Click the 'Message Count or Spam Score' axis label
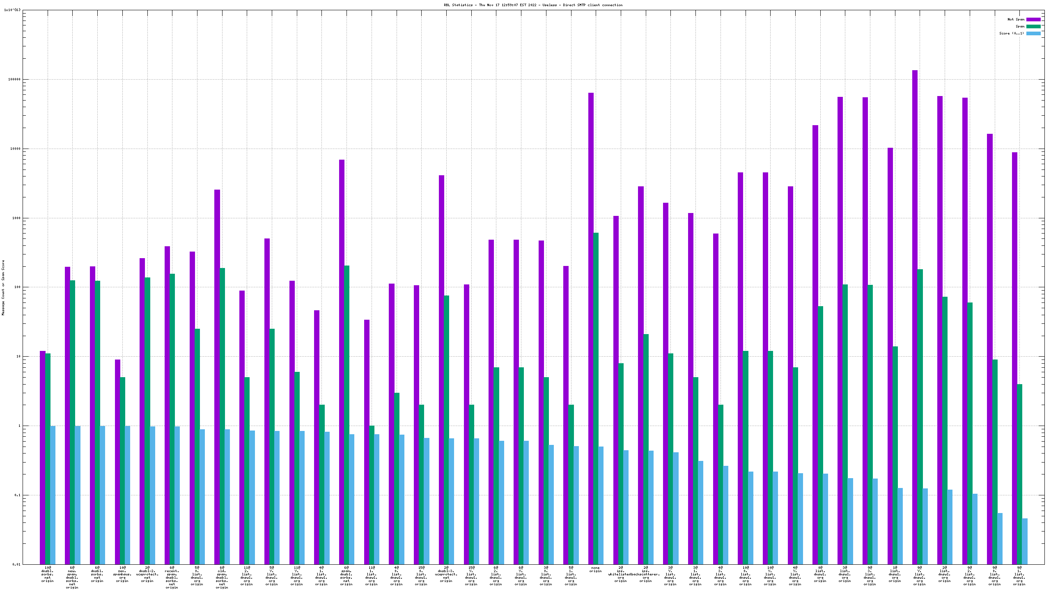Viewport: 1051px width, 591px height. [3, 287]
